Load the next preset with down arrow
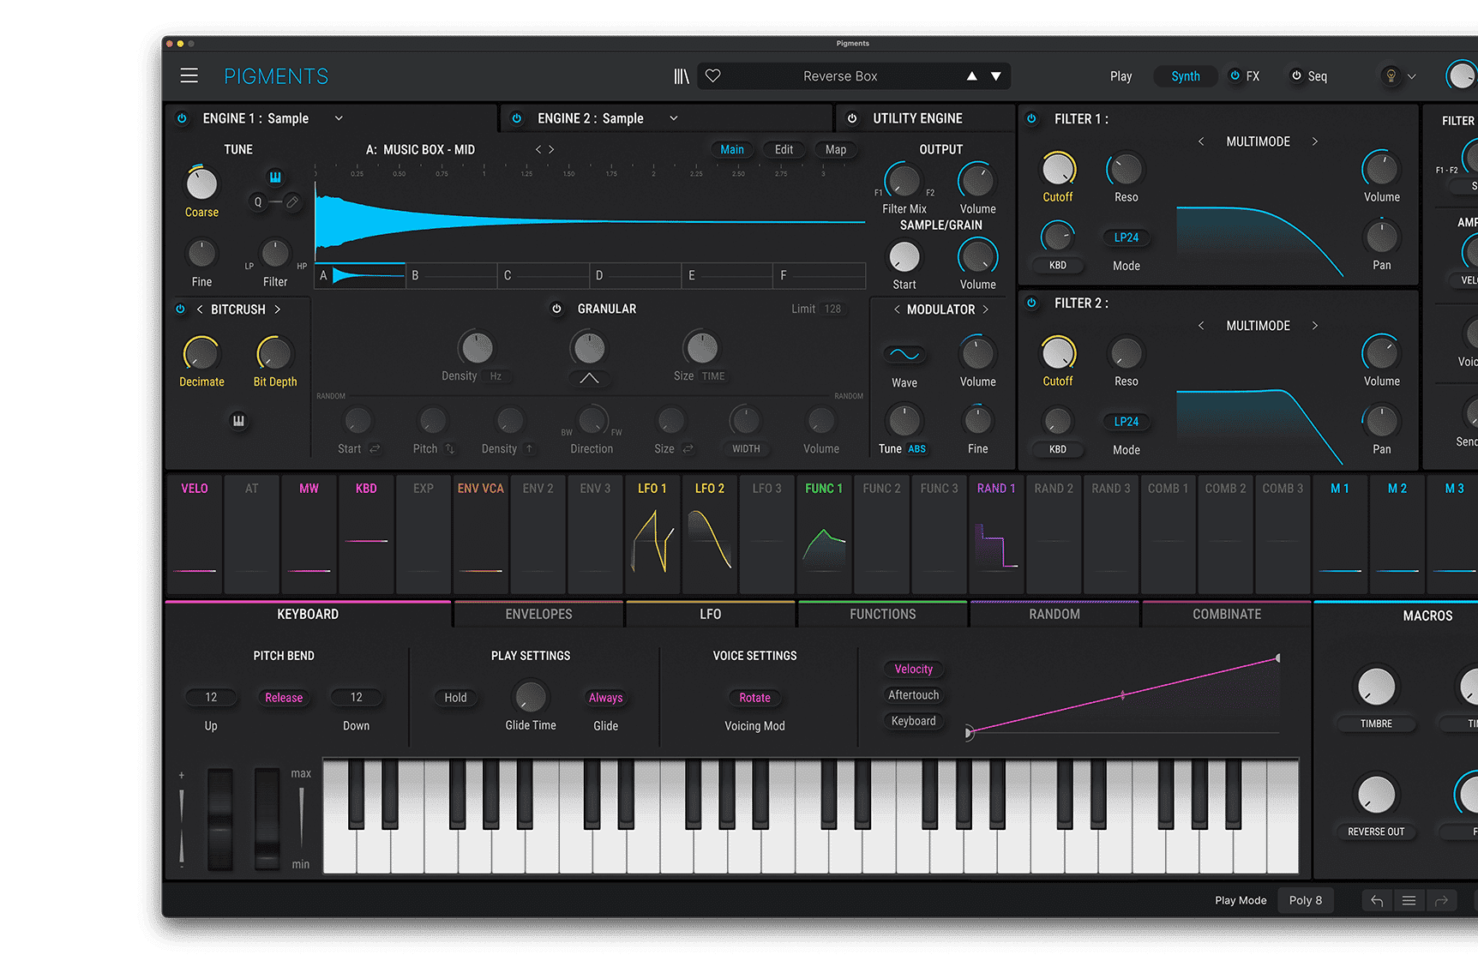1478x973 pixels. pos(996,76)
